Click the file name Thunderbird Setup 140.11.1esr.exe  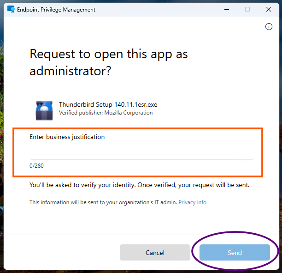(108, 104)
